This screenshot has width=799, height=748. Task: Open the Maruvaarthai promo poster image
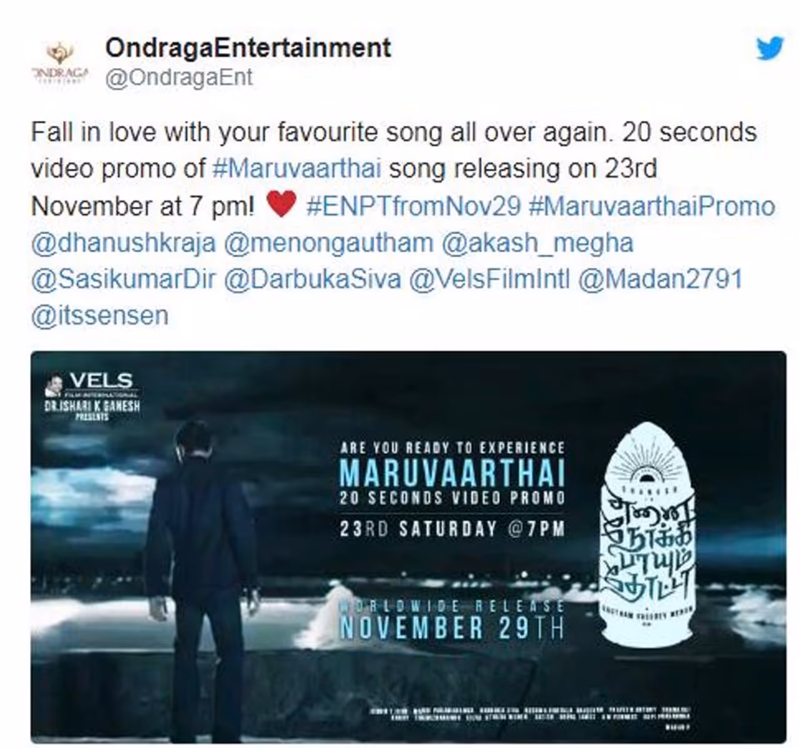coord(408,546)
